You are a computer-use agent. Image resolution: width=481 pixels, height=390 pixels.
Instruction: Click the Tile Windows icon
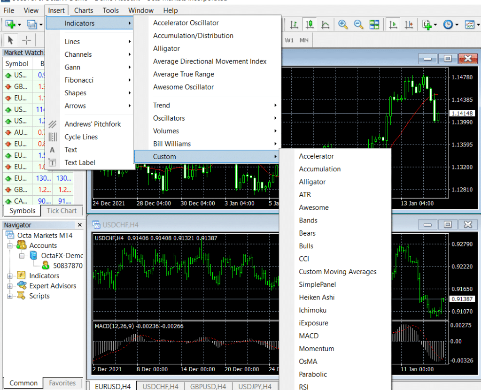[374, 23]
